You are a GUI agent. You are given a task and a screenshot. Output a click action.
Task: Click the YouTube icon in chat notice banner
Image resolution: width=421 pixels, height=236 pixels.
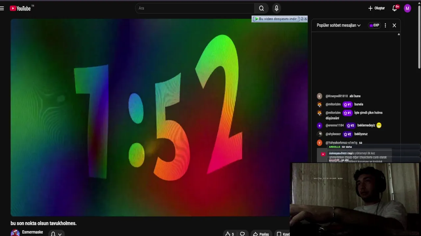point(323,154)
